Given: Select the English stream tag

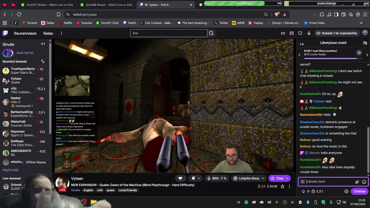Looking at the screenshot, I should coord(88,190).
